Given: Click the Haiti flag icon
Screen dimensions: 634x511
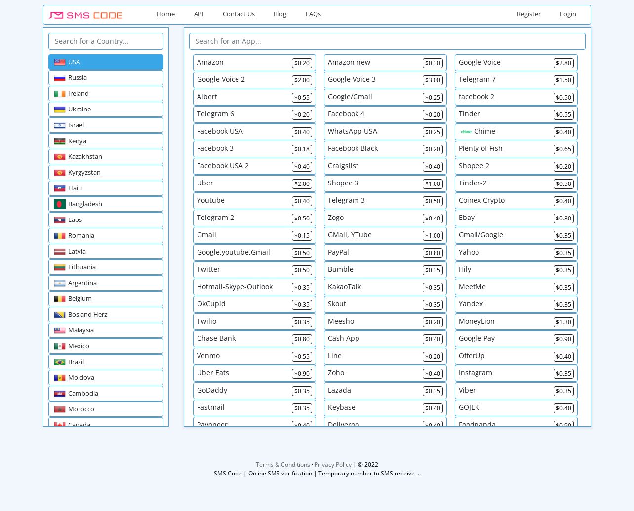Looking at the screenshot, I should point(60,188).
